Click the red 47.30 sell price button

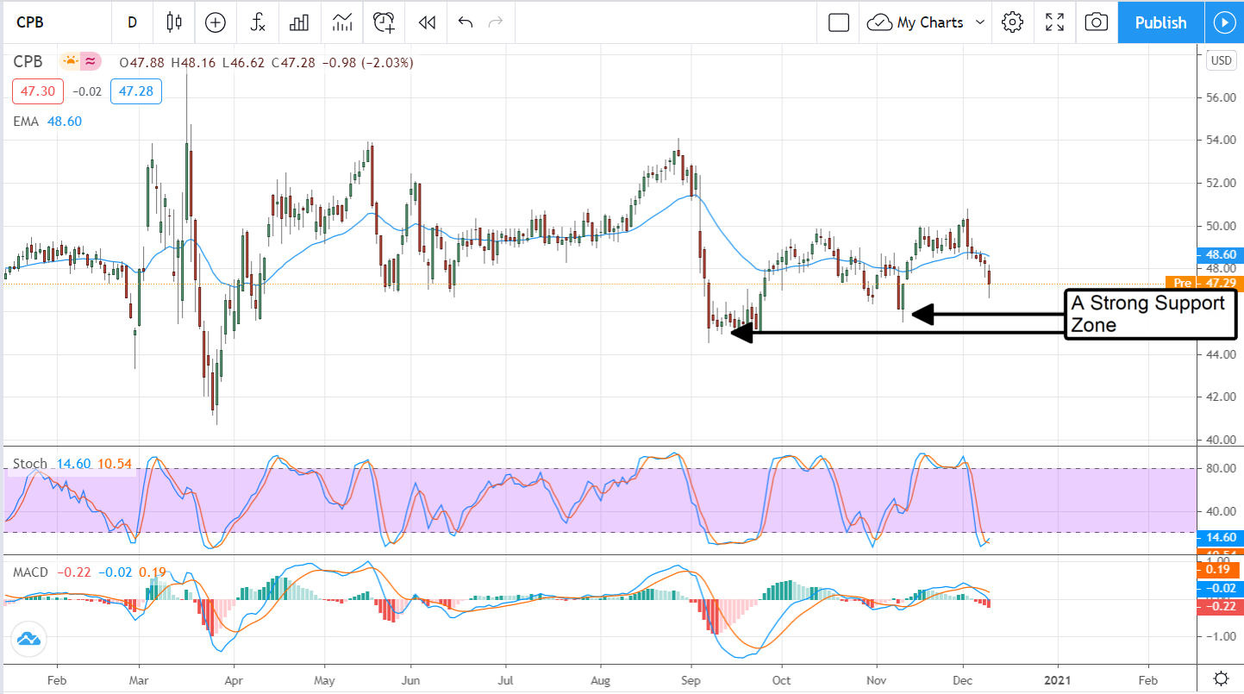click(x=34, y=91)
